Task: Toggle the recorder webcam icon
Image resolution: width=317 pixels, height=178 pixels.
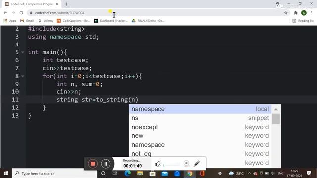Action: coord(186,163)
